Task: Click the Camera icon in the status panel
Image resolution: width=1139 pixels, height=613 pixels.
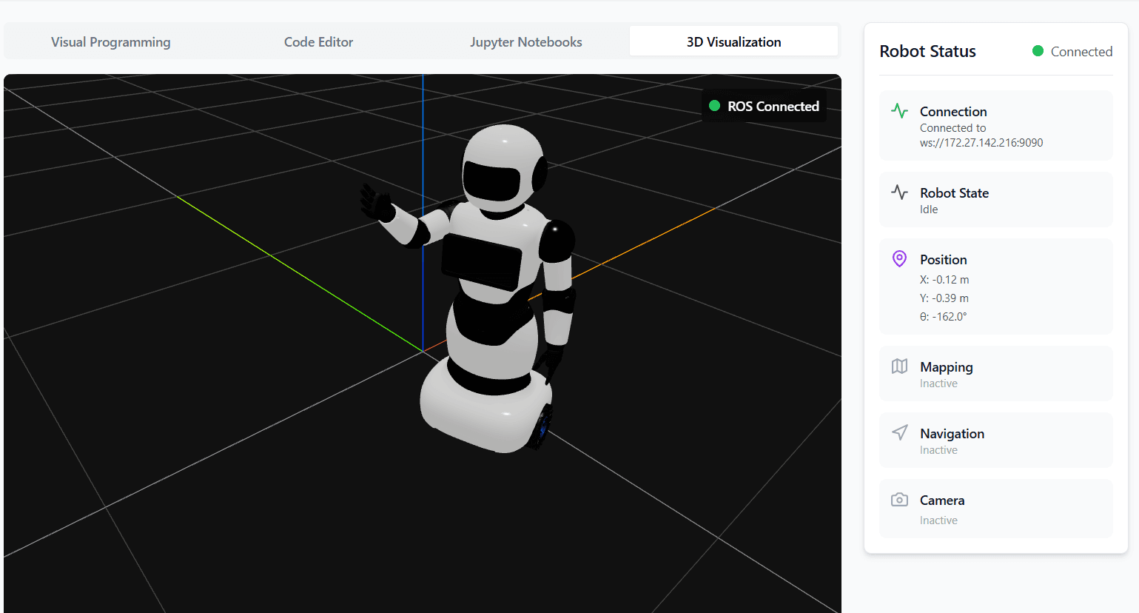Action: (899, 499)
